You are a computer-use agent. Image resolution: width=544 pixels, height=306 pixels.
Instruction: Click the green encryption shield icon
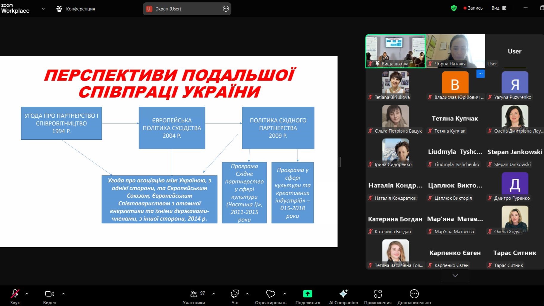454,8
